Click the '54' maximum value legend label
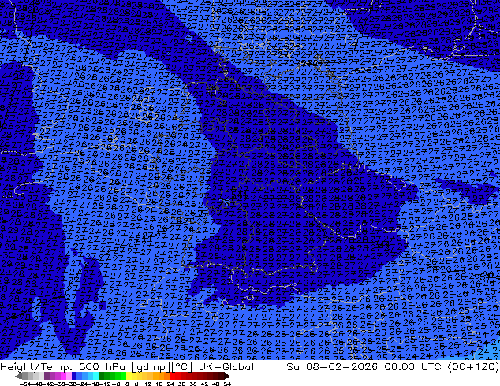Image resolution: width=500 pixels, height=386 pixels. pyautogui.click(x=227, y=384)
